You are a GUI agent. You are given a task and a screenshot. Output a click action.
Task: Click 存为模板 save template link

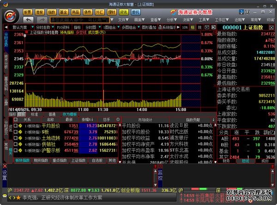coord(70,114)
